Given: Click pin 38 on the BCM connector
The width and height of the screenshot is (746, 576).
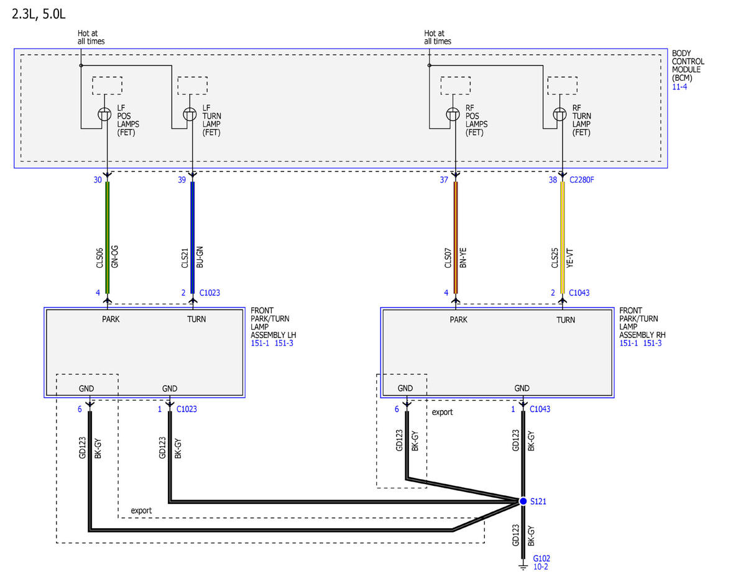Looking at the screenshot, I should click(553, 180).
